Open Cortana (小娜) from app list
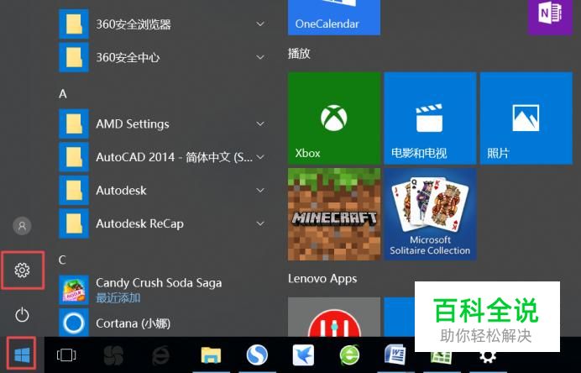 pyautogui.click(x=133, y=323)
